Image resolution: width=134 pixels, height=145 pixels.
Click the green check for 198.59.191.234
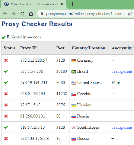[x=6, y=82]
